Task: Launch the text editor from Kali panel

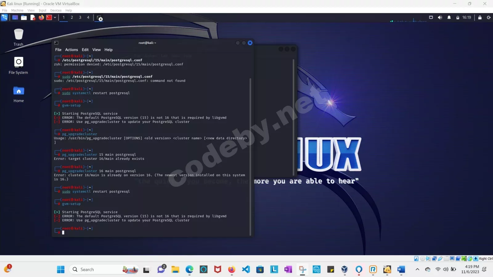Action: (x=33, y=18)
